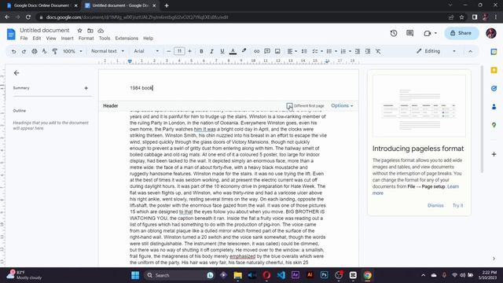
Task: Add a comment using toolbar icon
Action: coord(267,51)
